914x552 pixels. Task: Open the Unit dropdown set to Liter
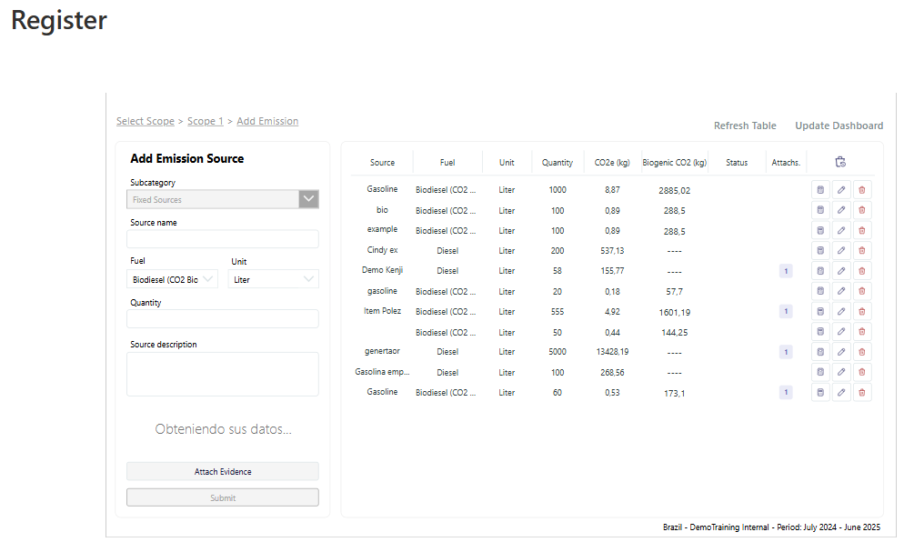274,279
